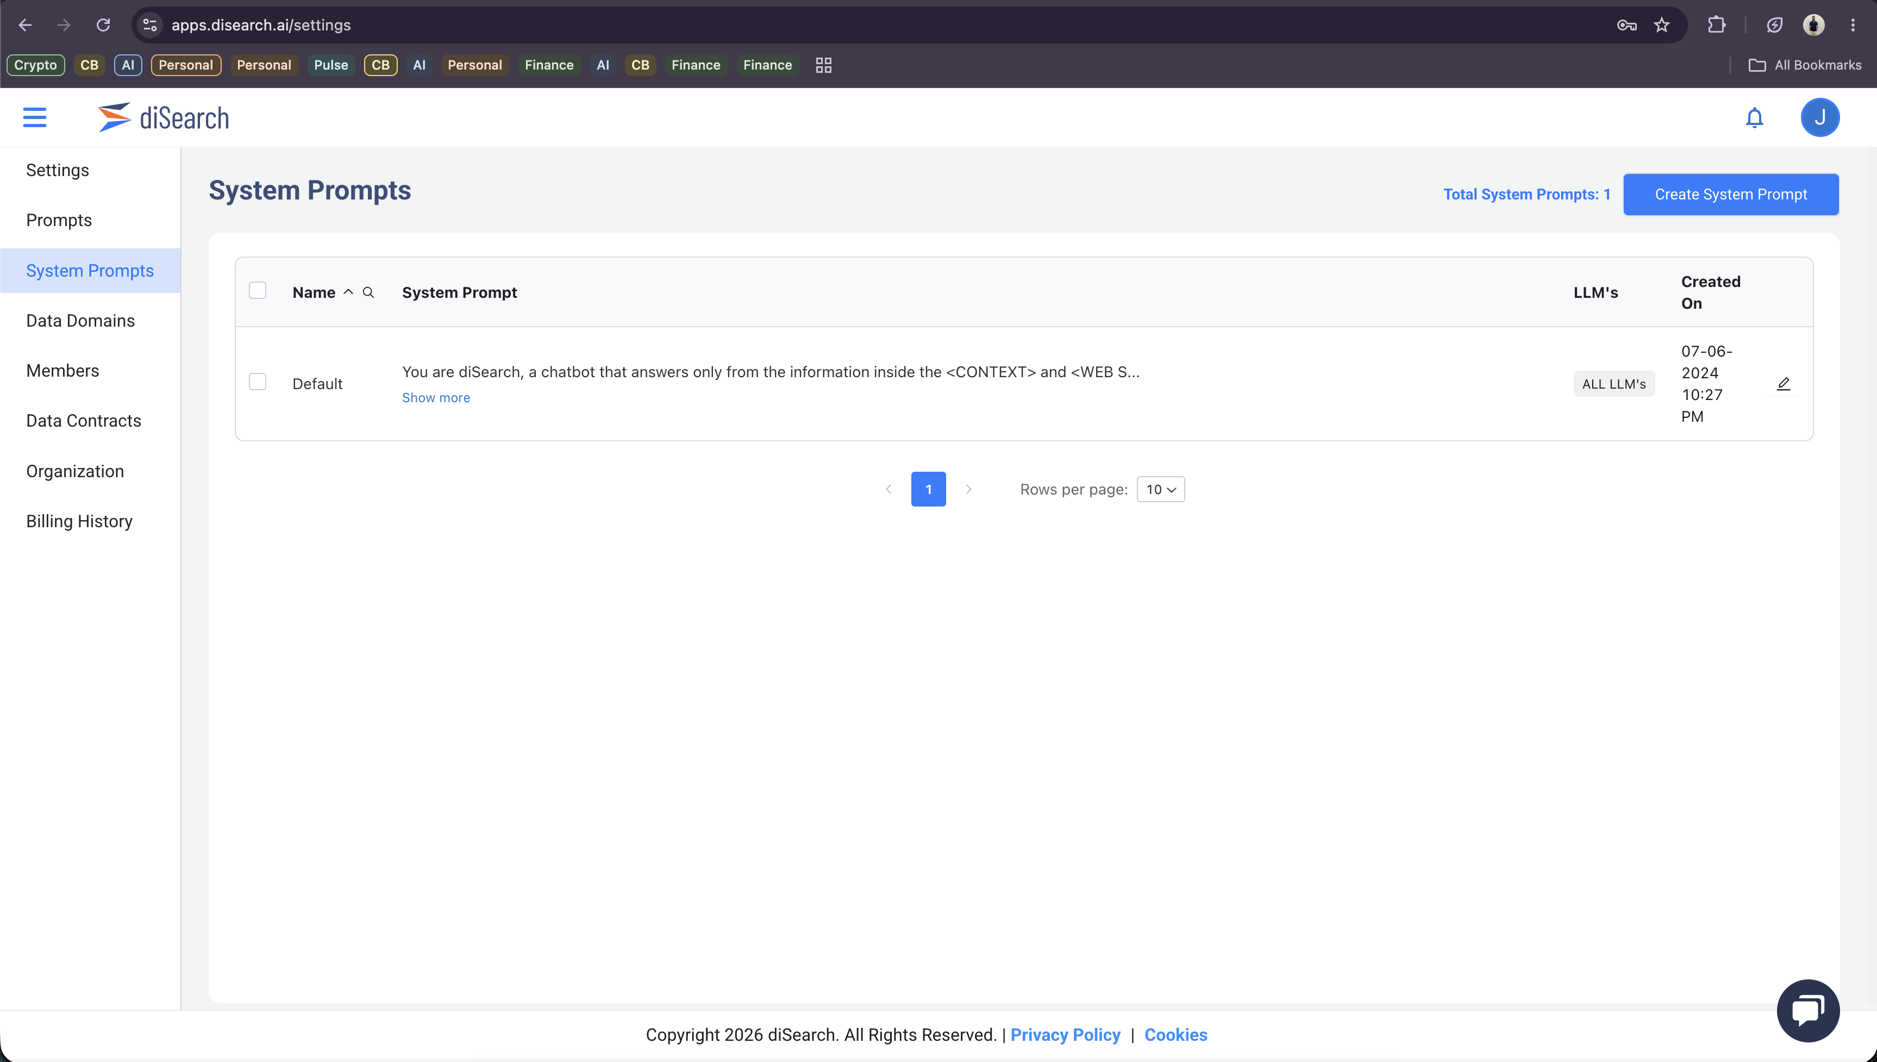1877x1062 pixels.
Task: Click the System Prompts page heading
Action: pos(310,190)
